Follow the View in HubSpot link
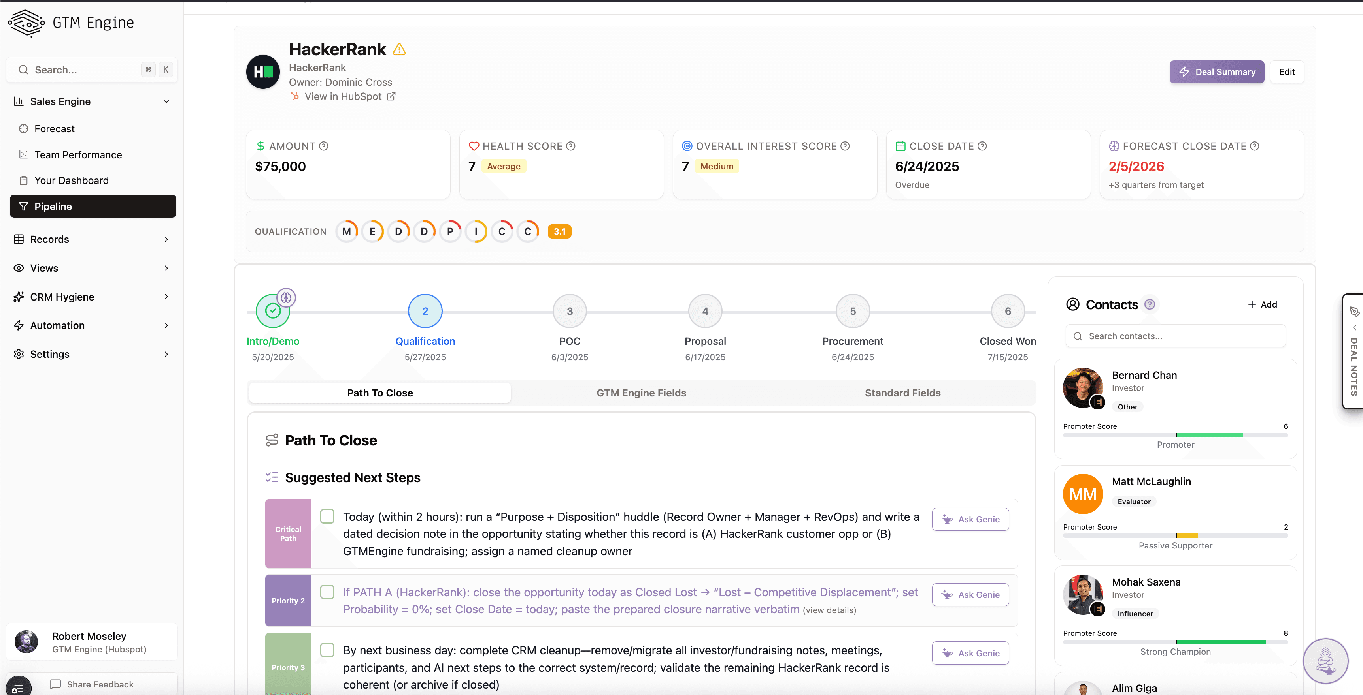The width and height of the screenshot is (1363, 695). click(343, 96)
